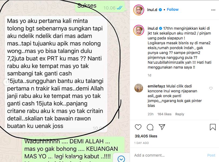View 39,405 likes list
Screen dimensions: 219x162
tap(146, 136)
